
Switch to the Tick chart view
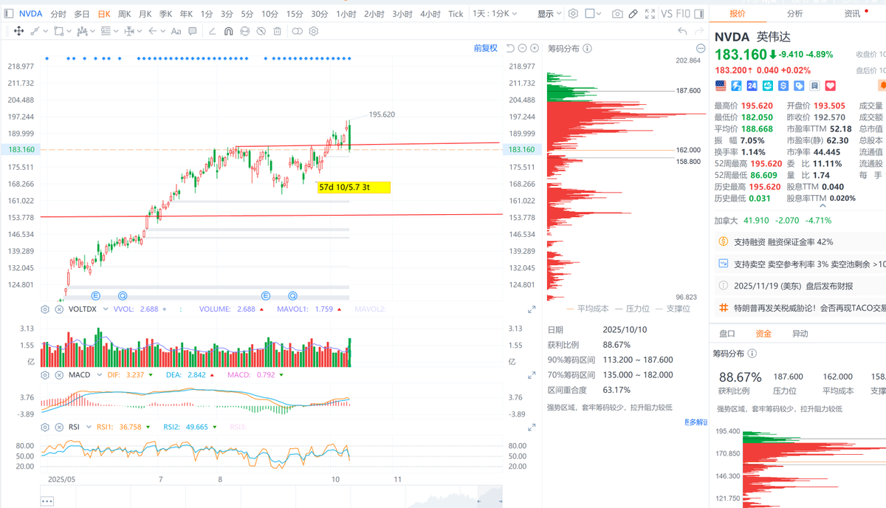pos(456,14)
